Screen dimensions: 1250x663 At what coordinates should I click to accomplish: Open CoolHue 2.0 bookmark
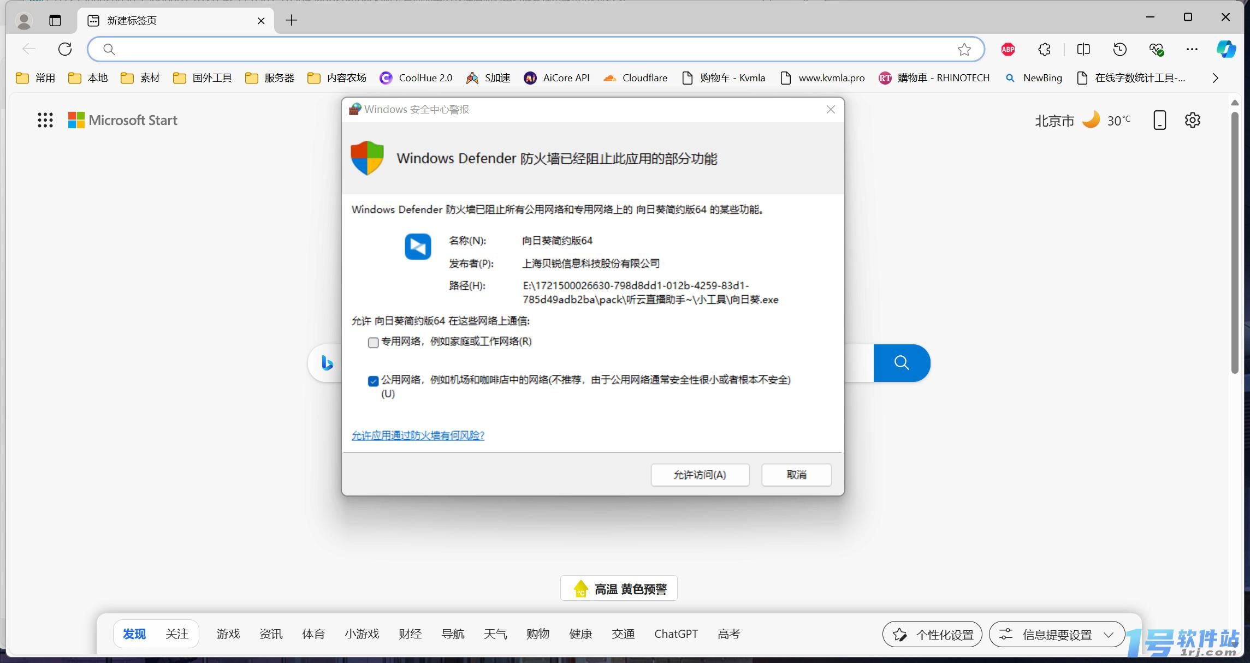416,78
